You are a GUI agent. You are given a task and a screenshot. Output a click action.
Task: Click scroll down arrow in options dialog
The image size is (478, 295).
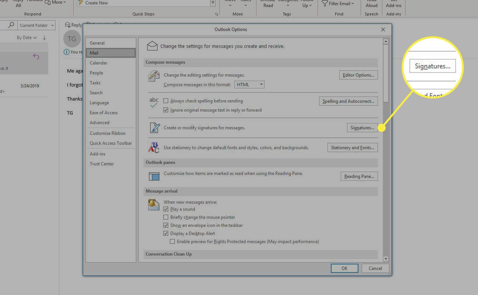pyautogui.click(x=386, y=259)
